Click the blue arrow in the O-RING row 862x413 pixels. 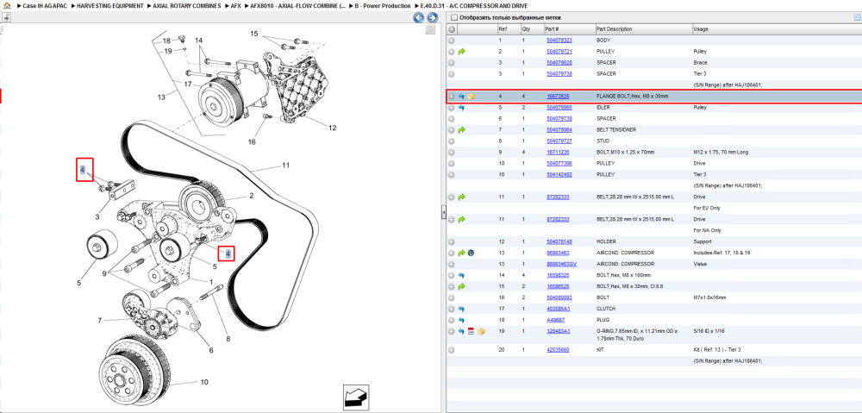tap(461, 331)
